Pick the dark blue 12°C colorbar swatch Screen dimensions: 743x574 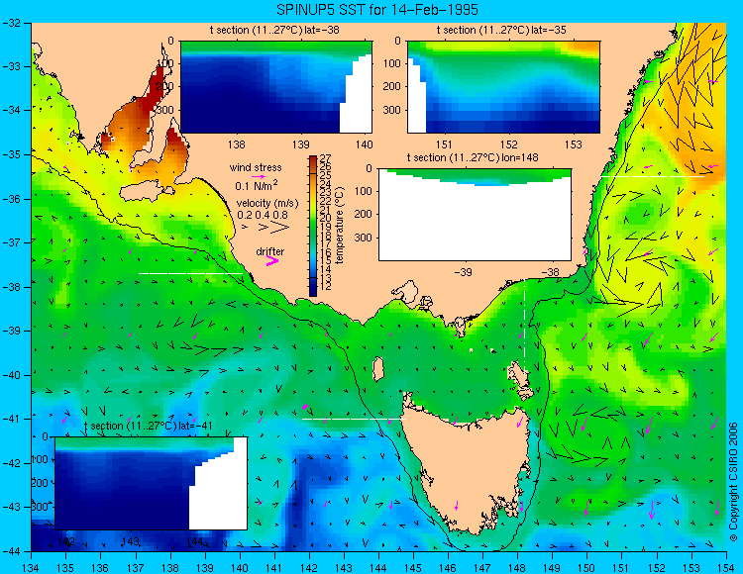[x=313, y=288]
